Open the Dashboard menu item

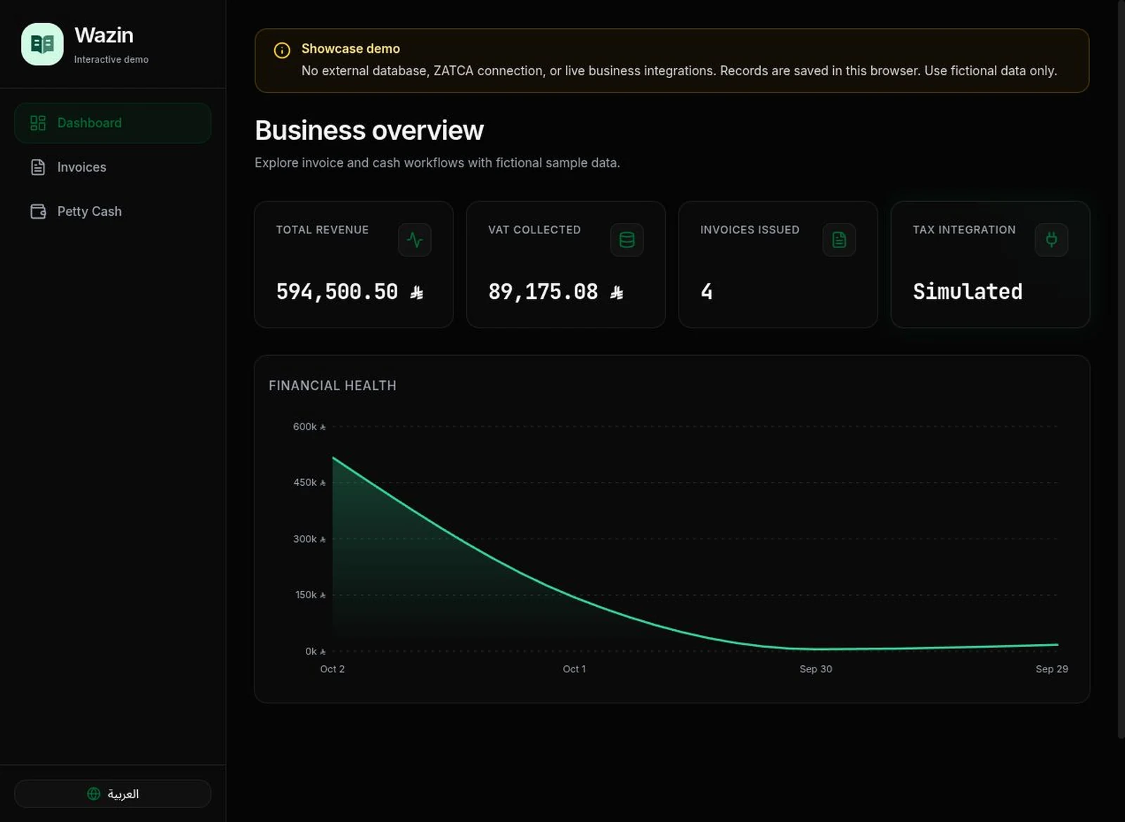coord(112,123)
